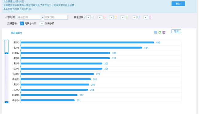Open the data view icon above the chart

tap(155, 32)
